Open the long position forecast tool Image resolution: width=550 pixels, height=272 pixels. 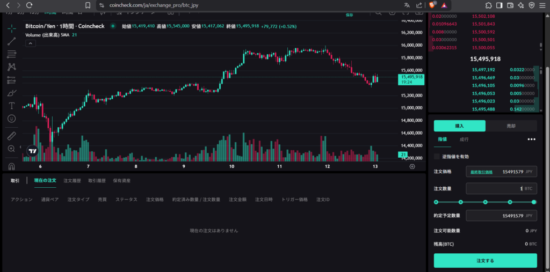tap(12, 80)
